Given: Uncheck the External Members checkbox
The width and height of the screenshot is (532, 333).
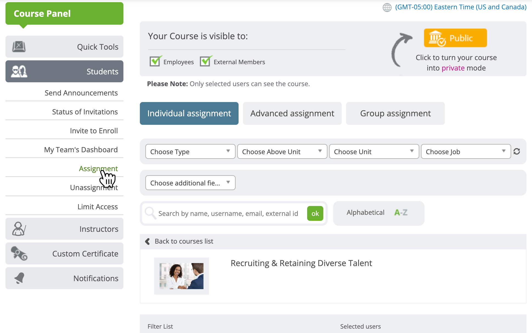Looking at the screenshot, I should [205, 61].
